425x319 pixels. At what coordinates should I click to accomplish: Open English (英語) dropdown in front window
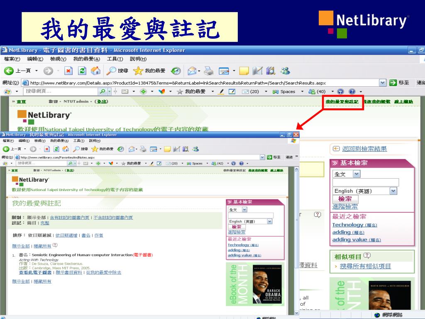[x=269, y=221]
